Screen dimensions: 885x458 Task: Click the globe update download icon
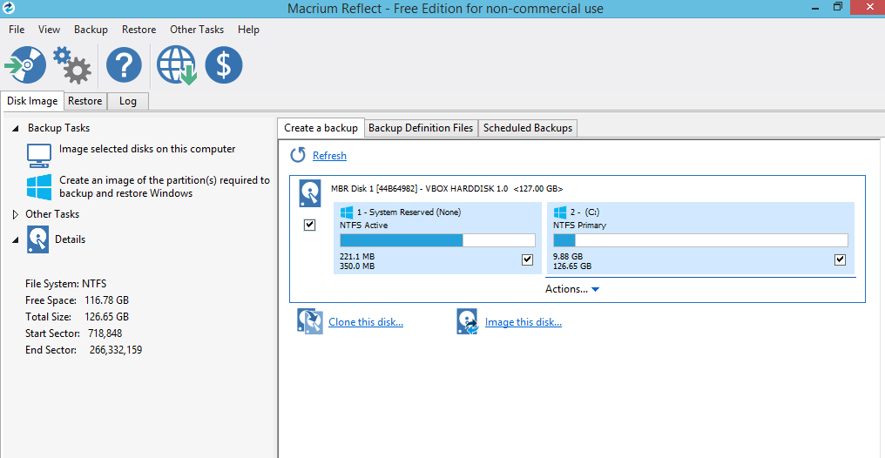tap(176, 65)
